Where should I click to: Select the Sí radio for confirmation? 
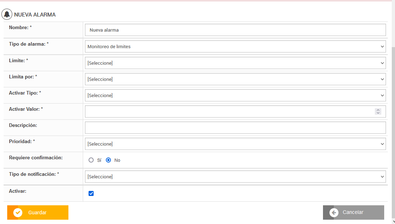coord(91,160)
